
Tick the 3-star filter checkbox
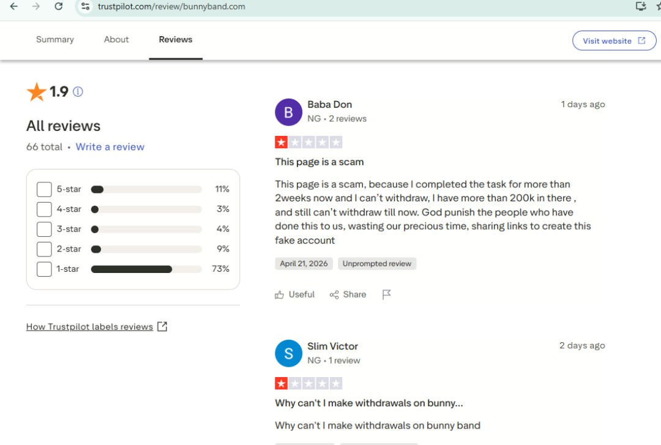(44, 229)
